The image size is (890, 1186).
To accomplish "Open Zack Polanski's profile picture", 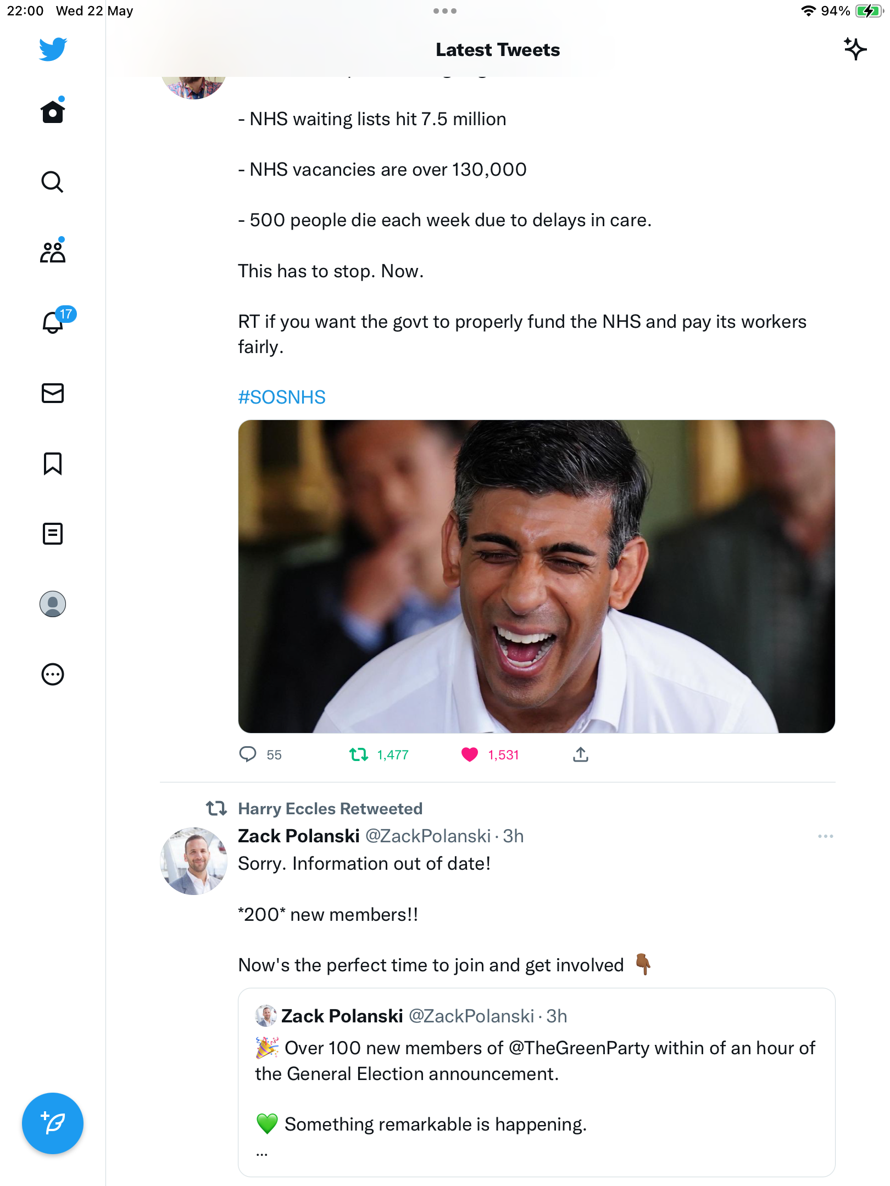I will (x=193, y=861).
